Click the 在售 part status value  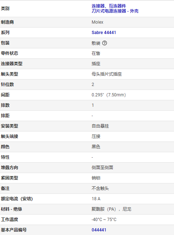(96, 53)
